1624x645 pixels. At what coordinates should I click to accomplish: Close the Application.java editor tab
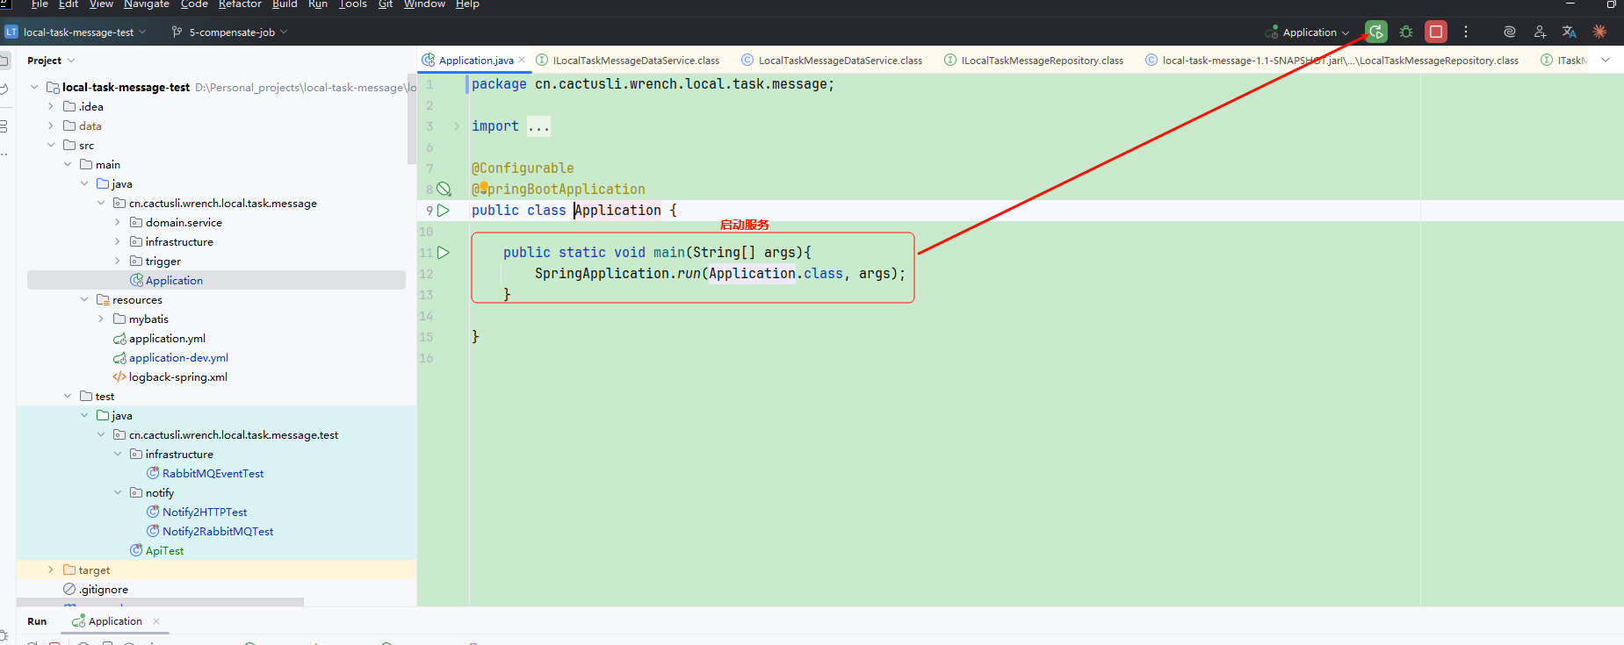click(522, 61)
